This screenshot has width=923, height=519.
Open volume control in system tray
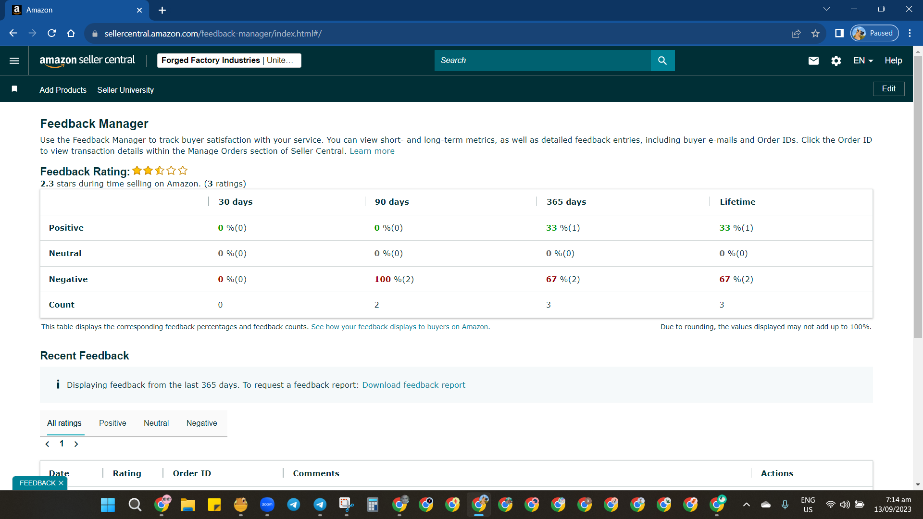pyautogui.click(x=845, y=505)
